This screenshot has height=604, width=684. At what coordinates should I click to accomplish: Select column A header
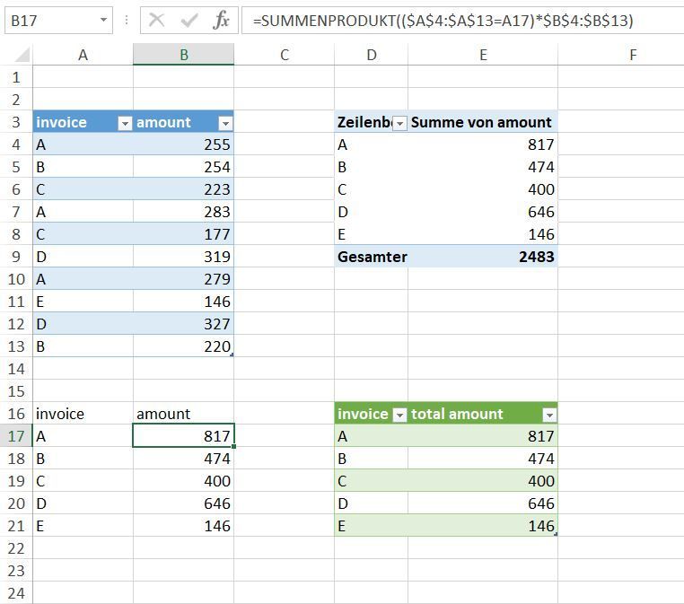(83, 55)
